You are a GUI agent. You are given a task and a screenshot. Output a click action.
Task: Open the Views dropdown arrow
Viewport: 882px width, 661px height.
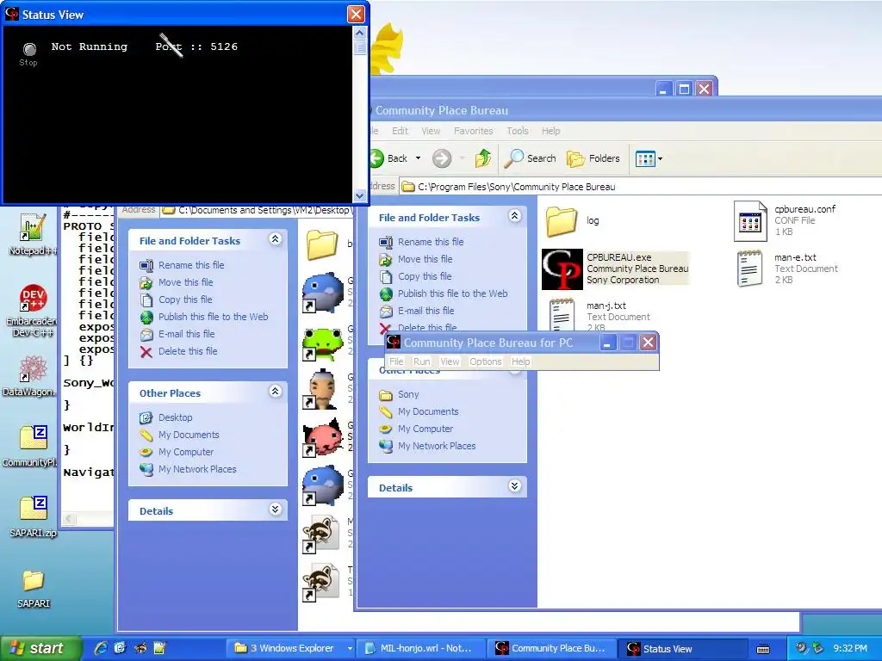point(661,159)
